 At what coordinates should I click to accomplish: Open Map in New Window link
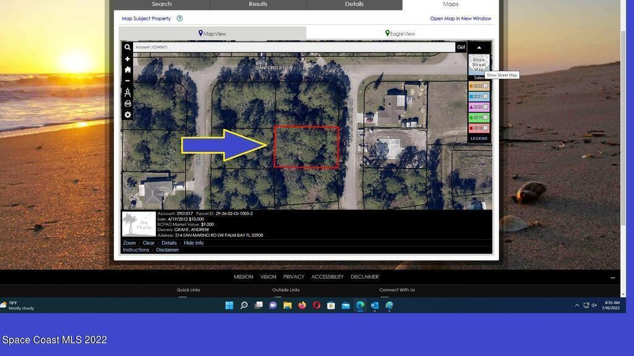(x=460, y=19)
